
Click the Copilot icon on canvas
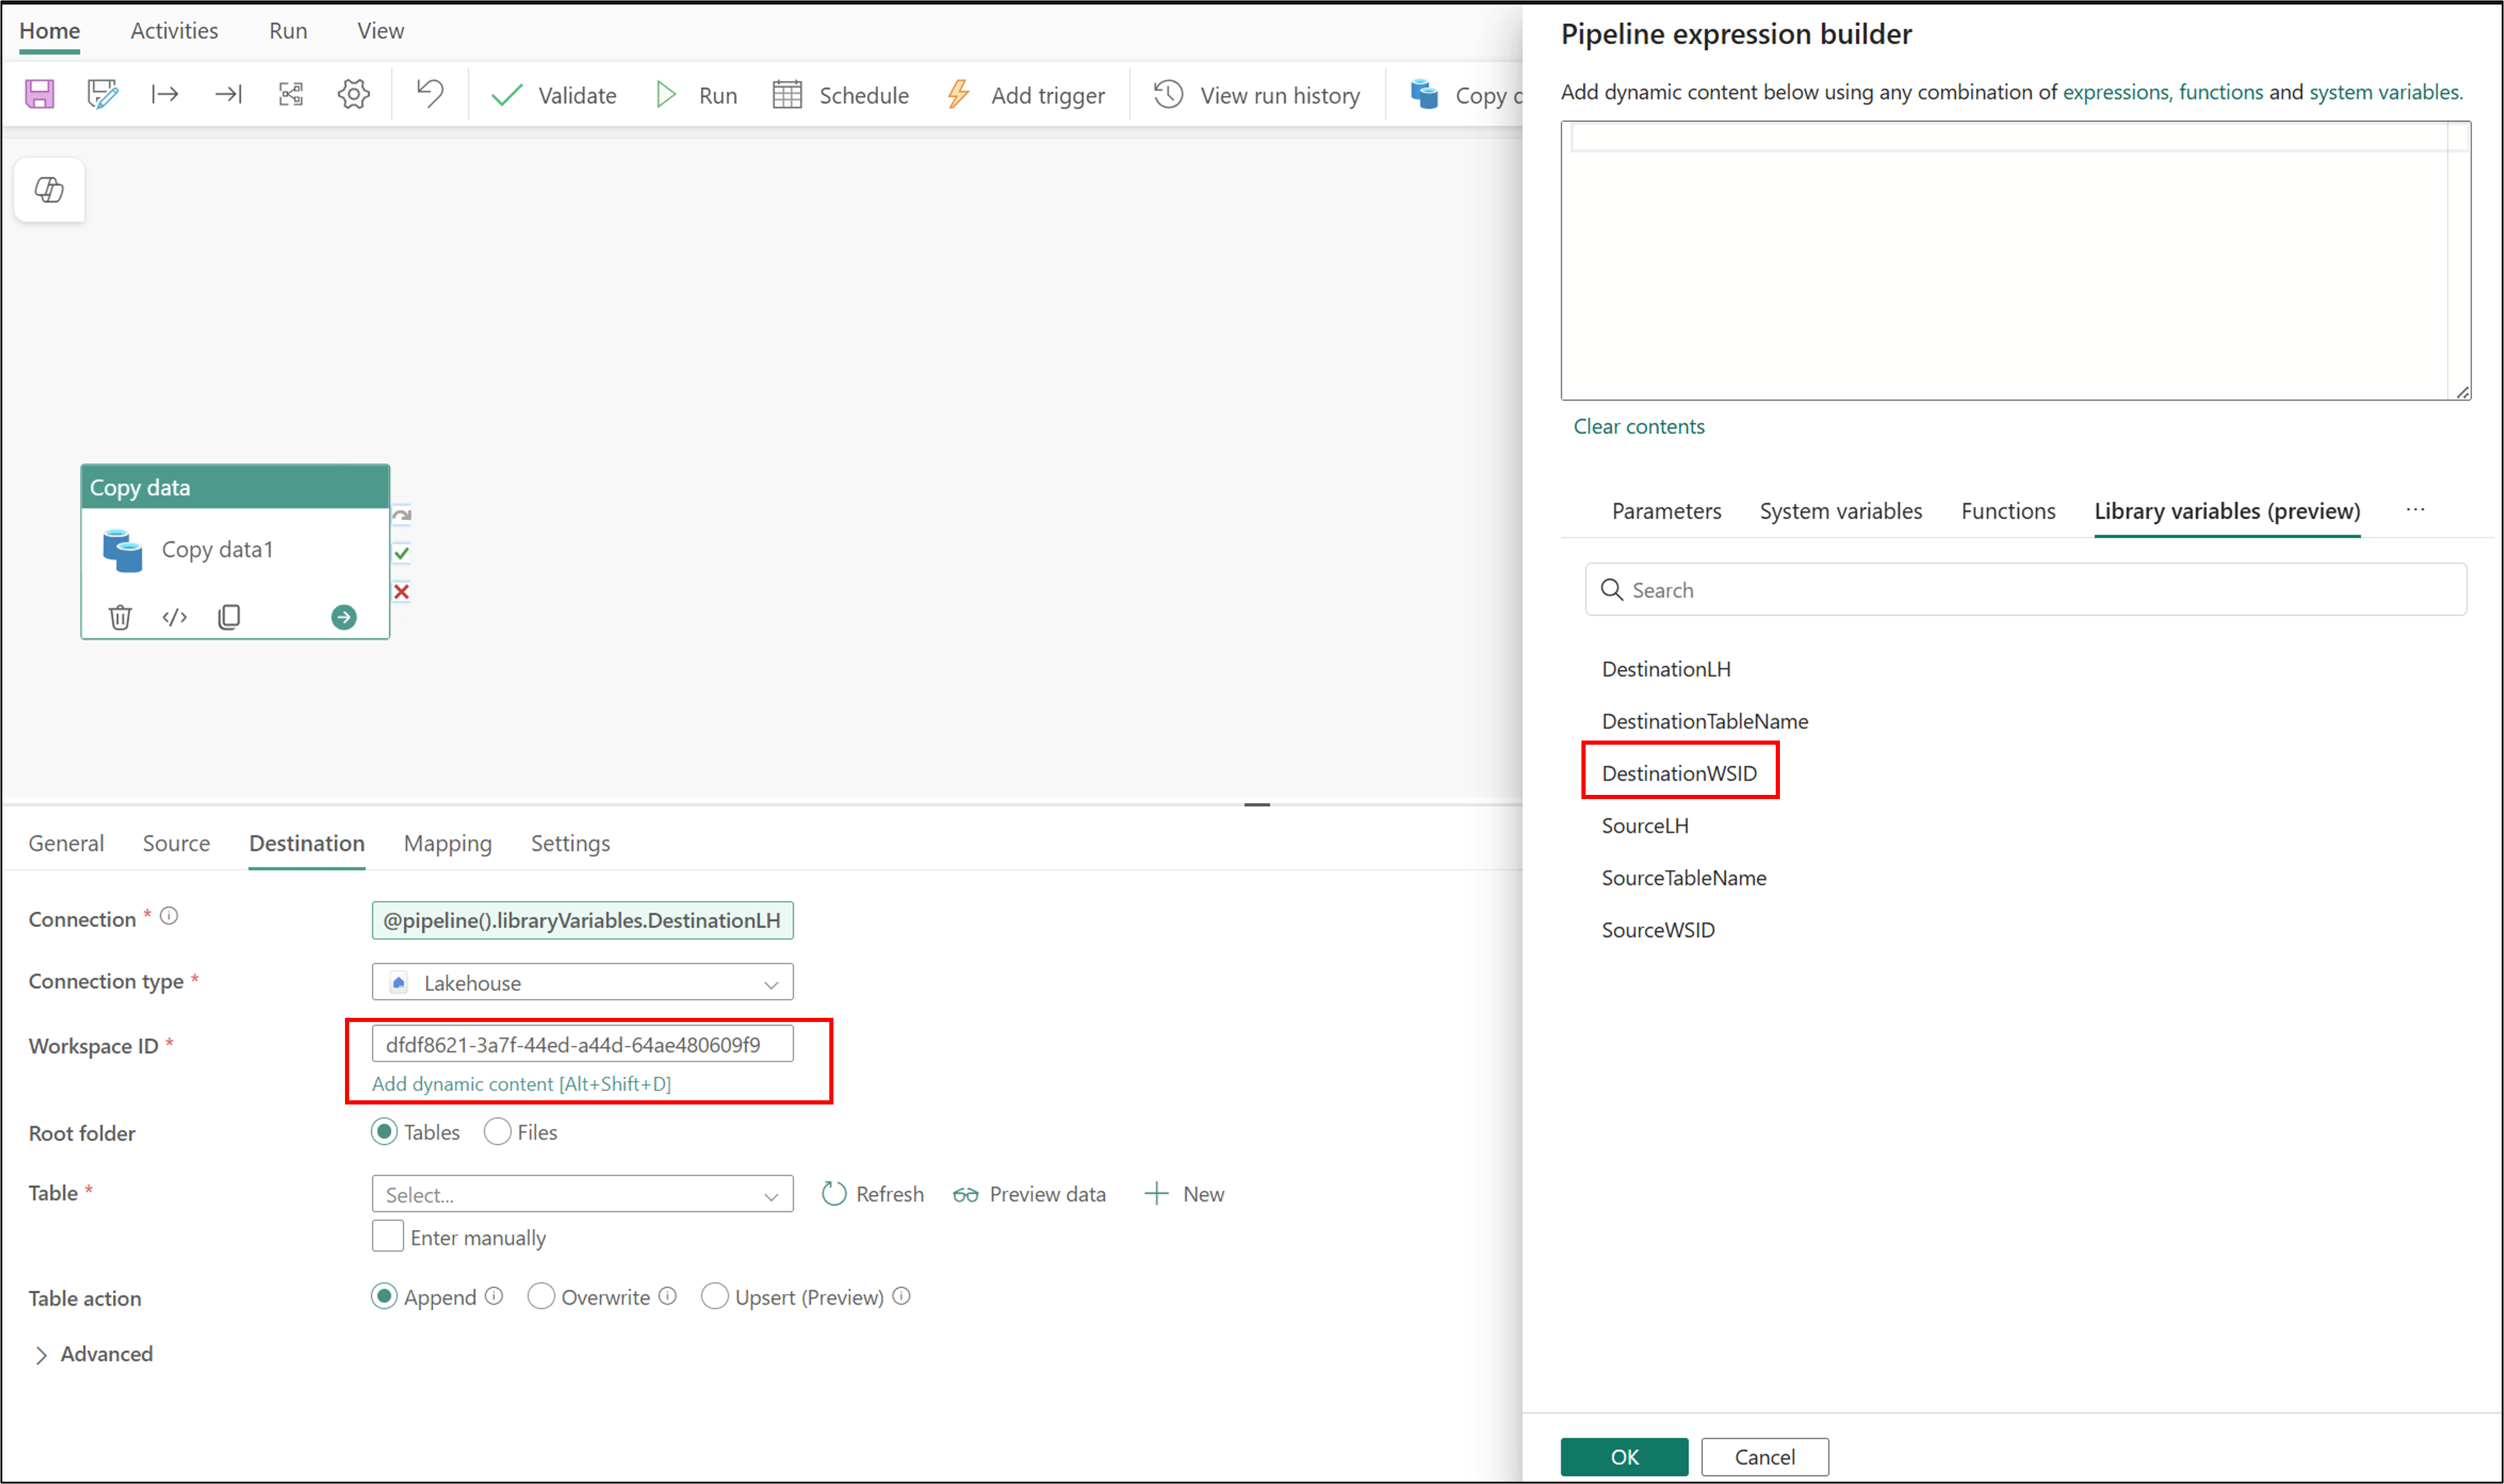tap(49, 190)
